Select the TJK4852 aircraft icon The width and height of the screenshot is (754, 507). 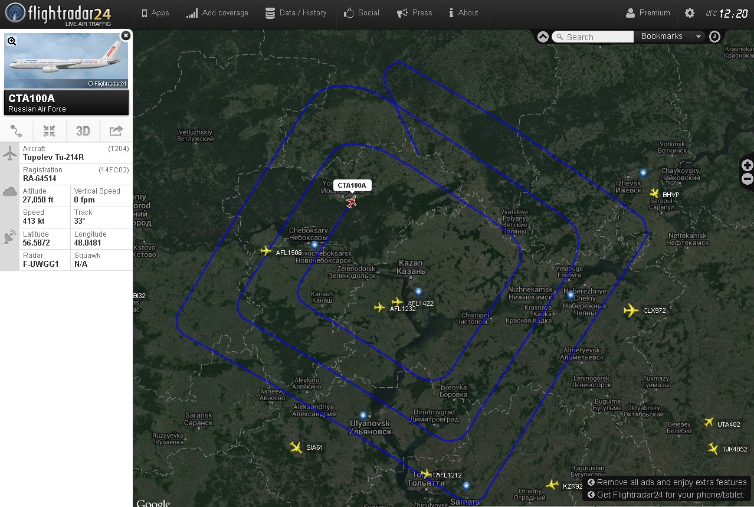[x=713, y=449]
